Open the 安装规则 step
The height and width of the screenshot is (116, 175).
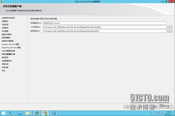point(5,28)
